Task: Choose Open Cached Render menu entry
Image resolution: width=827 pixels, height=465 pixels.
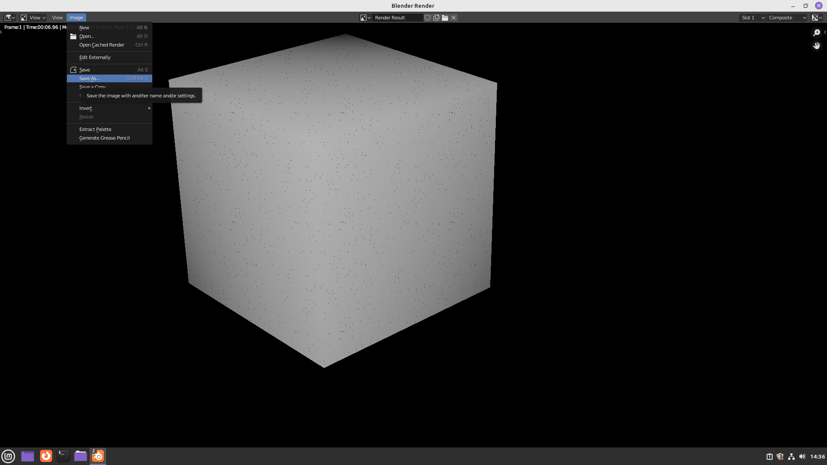Action: pos(102,45)
